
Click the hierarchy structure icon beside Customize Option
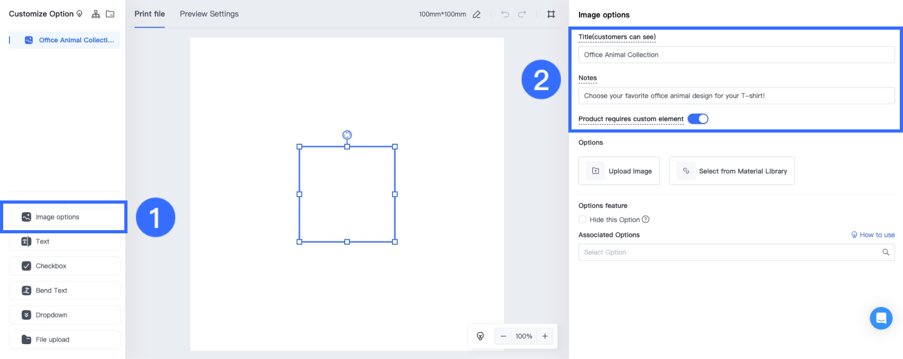(x=96, y=14)
